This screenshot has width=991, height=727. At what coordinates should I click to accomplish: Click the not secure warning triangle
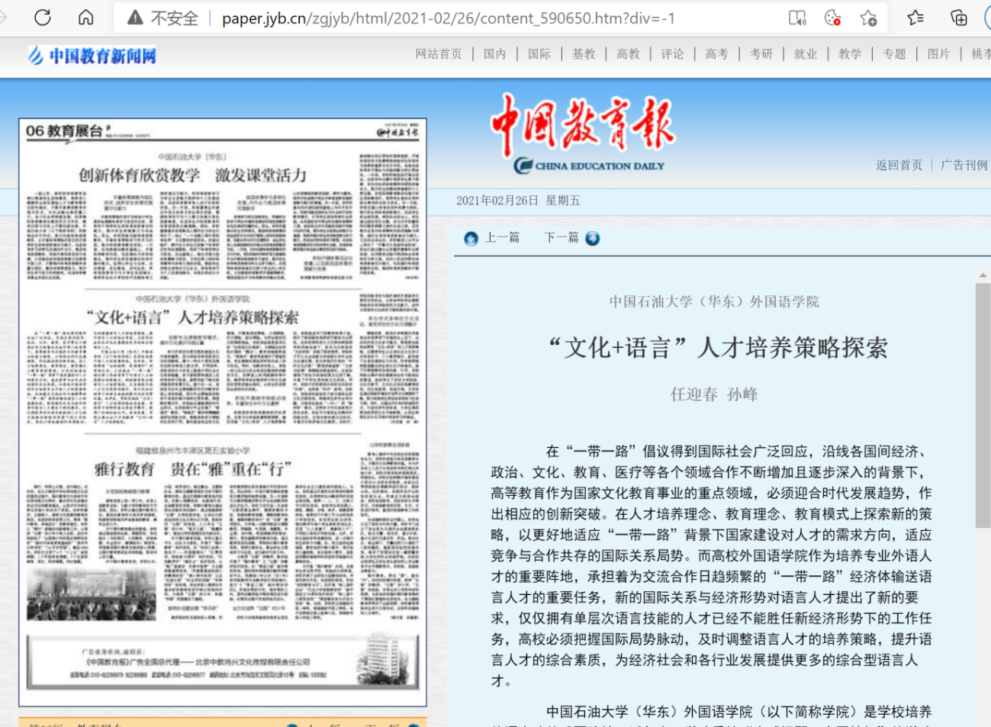click(135, 18)
